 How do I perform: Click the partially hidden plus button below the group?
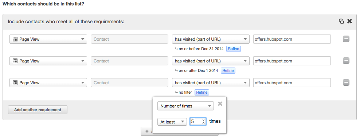tap(147, 131)
